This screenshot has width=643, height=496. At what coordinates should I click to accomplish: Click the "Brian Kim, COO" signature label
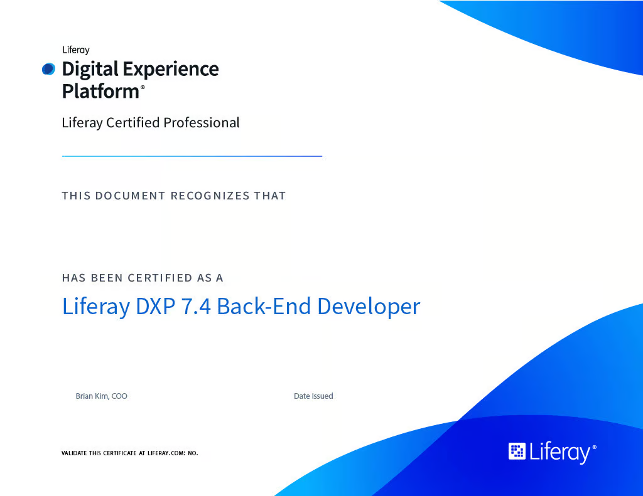(x=101, y=396)
